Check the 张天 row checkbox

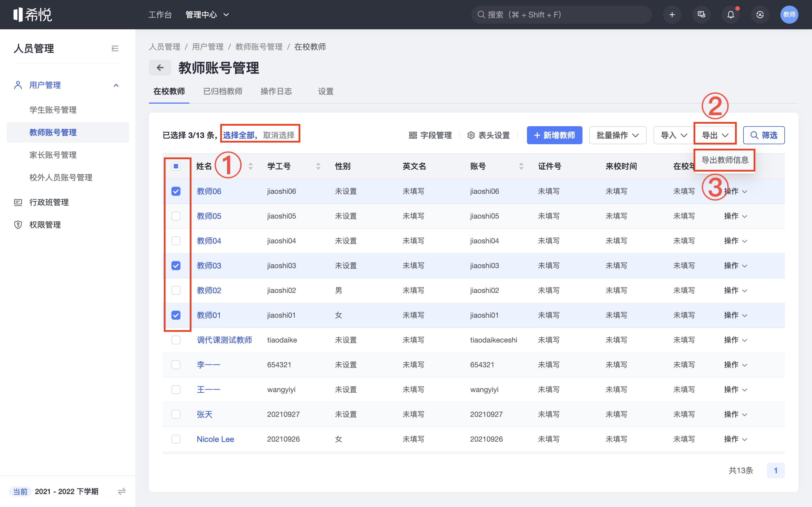click(x=176, y=414)
